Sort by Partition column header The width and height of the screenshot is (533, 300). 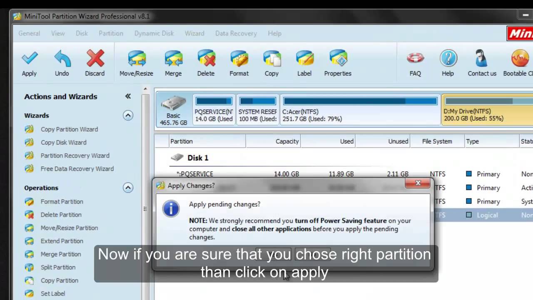[207, 141]
